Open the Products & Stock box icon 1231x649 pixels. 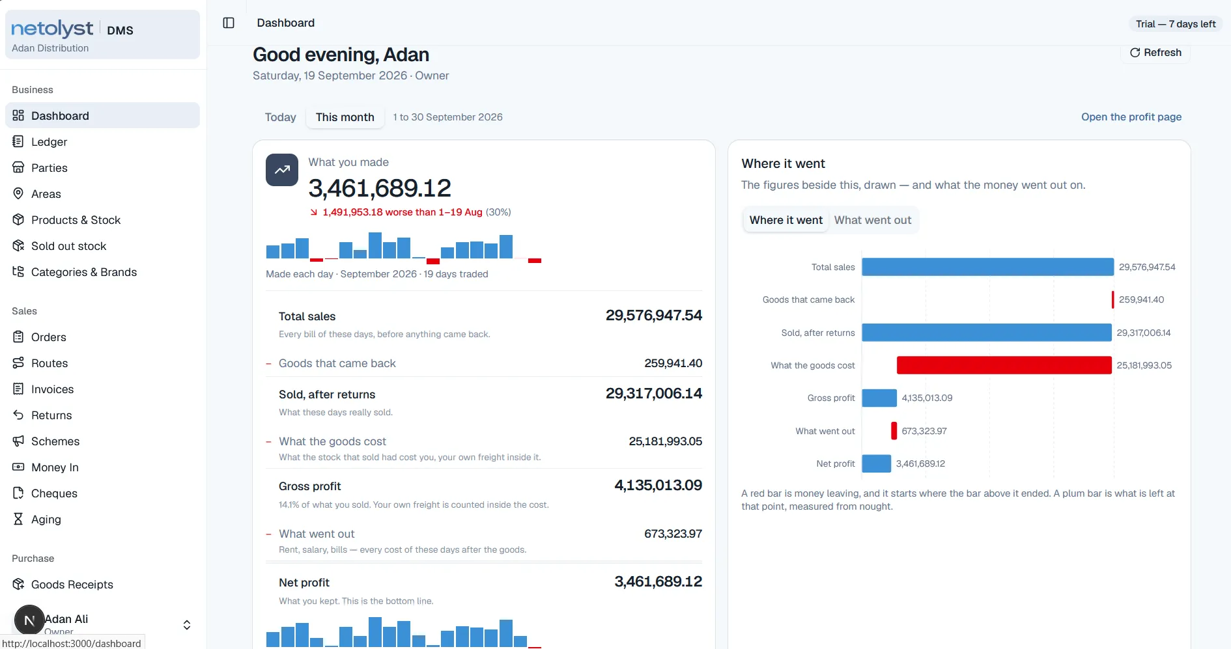click(18, 219)
